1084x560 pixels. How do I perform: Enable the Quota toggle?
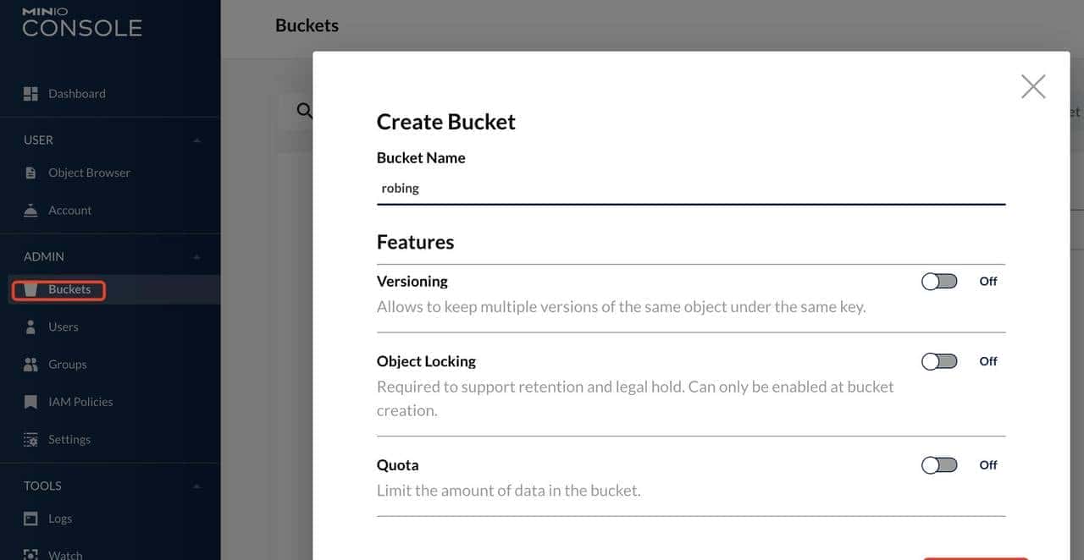[939, 465]
